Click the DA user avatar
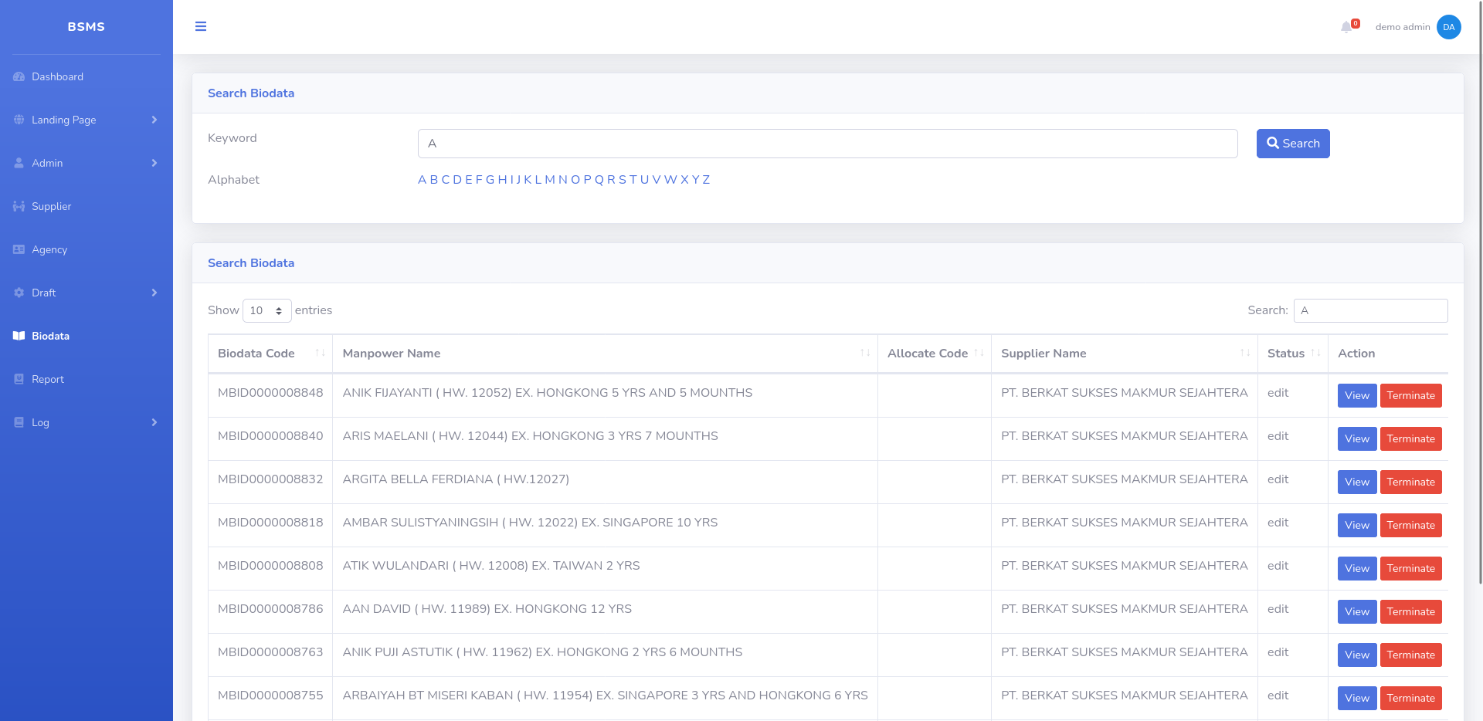1483x721 pixels. [1449, 27]
